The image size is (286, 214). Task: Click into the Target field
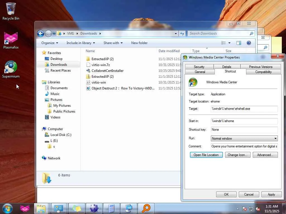tap(244, 109)
